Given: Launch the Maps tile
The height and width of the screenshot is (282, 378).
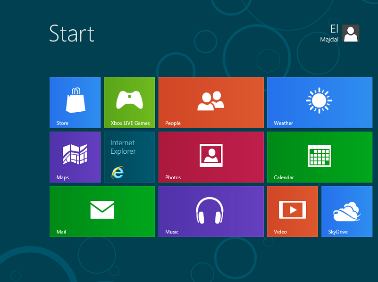Looking at the screenshot, I should pos(75,157).
